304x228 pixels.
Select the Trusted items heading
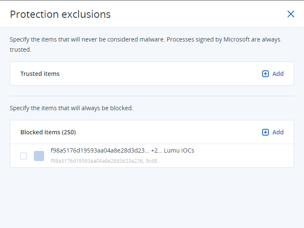point(40,74)
